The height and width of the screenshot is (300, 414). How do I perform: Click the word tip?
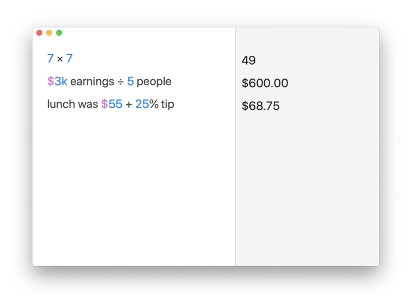pos(168,104)
